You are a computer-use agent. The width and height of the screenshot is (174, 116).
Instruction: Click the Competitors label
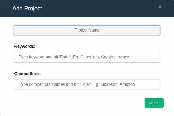(27, 74)
